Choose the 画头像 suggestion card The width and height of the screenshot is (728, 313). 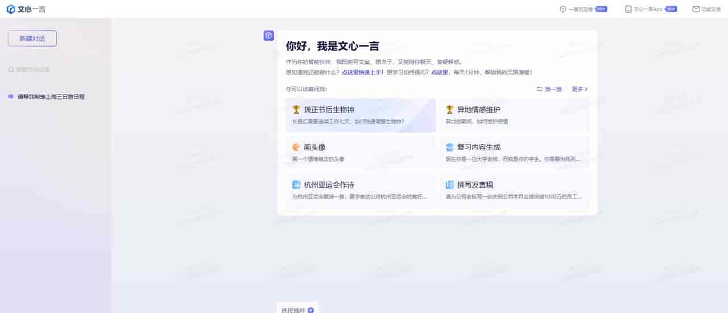point(361,153)
